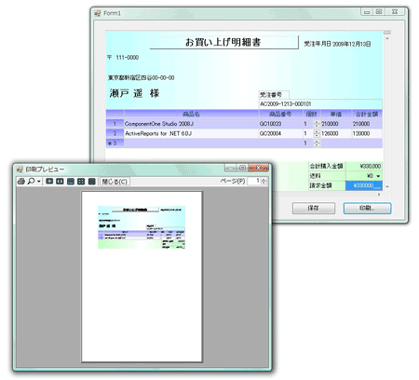The height and width of the screenshot is (380, 419).
Task: Maximize the print preview window
Action: click(x=242, y=168)
